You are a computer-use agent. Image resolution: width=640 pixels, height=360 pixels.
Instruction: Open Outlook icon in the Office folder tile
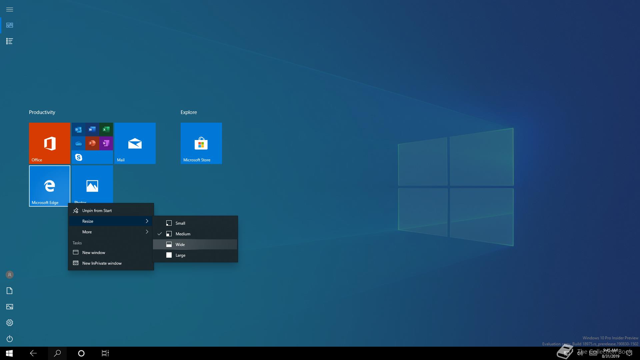click(78, 130)
